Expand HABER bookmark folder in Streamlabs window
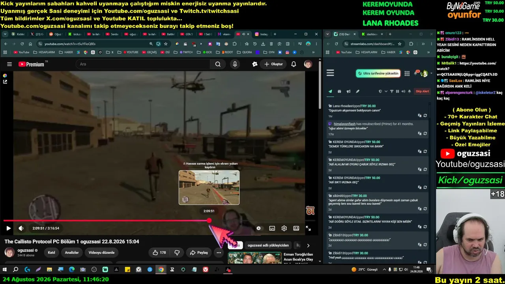The width and height of the screenshot is (505, 284). [388, 52]
